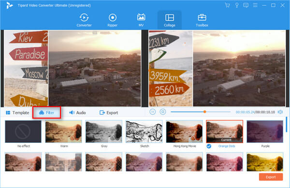The width and height of the screenshot is (290, 188).
Task: Select the pixelated filter in second row
Action: click(x=63, y=162)
